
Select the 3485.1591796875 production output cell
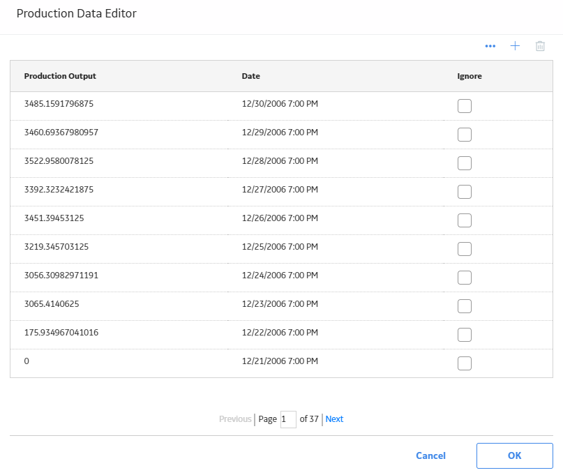point(59,104)
